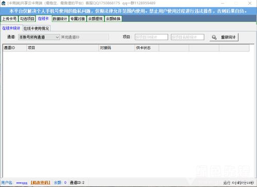Click the magnifier icon on 重新统计
Viewport: 257px width, 187px height.
click(214, 37)
